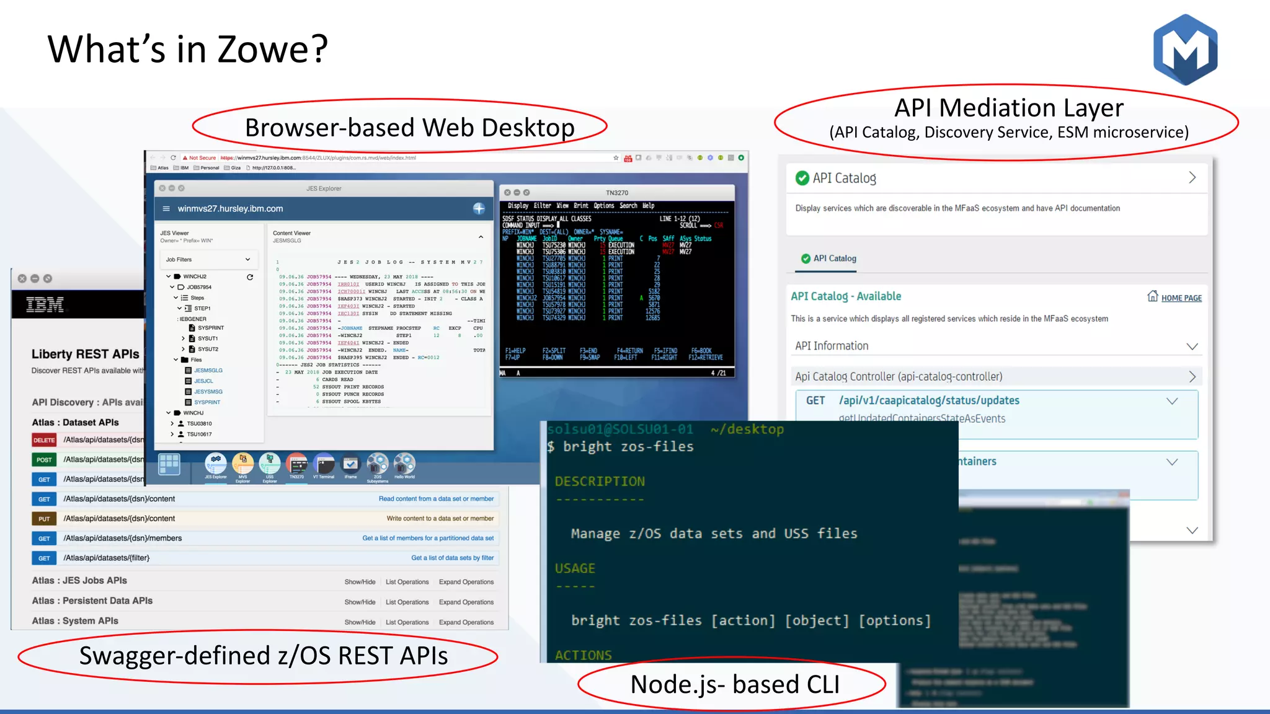Click Show/Hide for JES Jobs APIs
Viewport: 1270px width, 714px height.
pos(360,582)
